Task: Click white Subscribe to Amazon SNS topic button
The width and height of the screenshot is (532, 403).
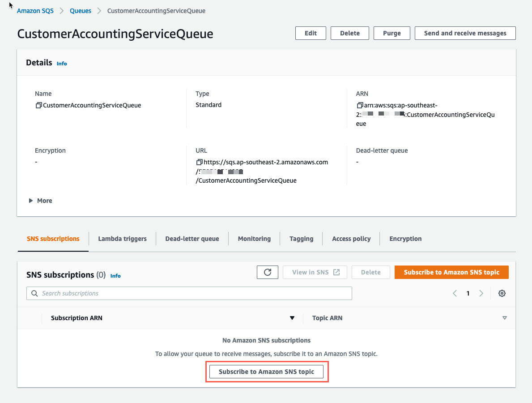Action: coord(266,372)
